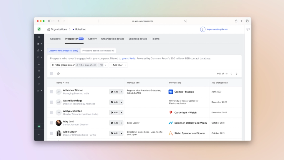Click the green status dot in sidebar
This screenshot has height=160, width=284.
[x=39, y=126]
